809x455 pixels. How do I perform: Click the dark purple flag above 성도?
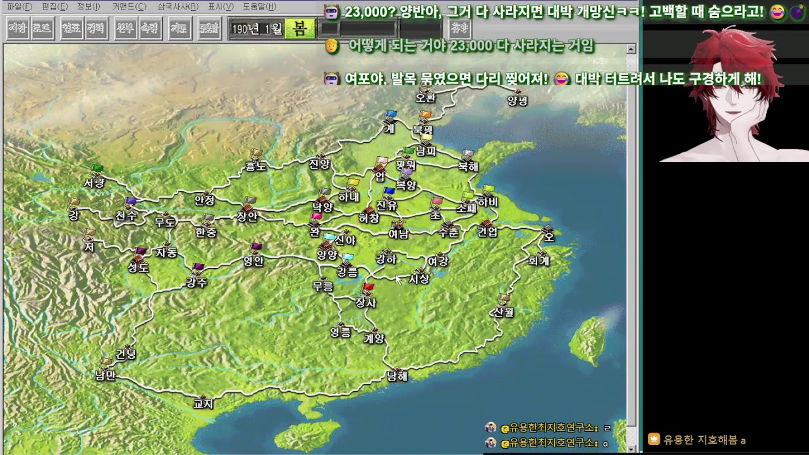(x=140, y=253)
